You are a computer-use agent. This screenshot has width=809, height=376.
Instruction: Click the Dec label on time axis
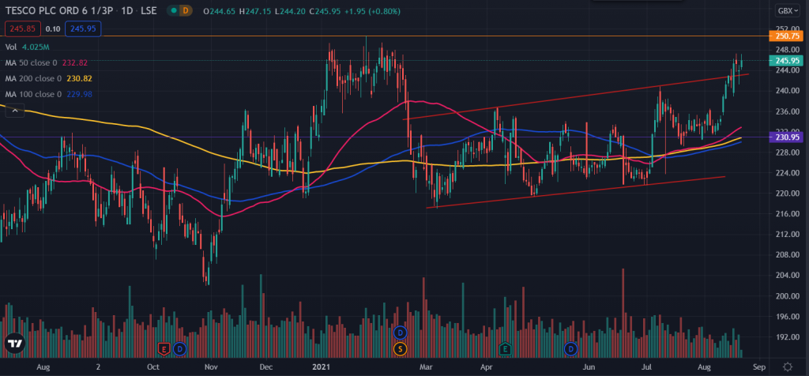pyautogui.click(x=265, y=367)
